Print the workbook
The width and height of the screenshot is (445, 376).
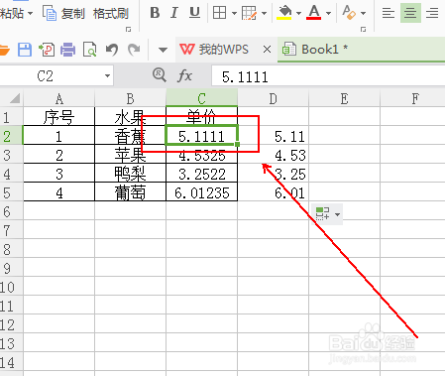[x=68, y=50]
